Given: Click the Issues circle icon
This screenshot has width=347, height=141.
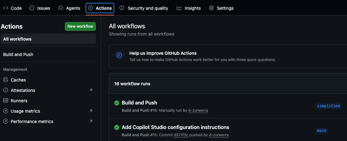Looking at the screenshot, I should click(32, 8).
